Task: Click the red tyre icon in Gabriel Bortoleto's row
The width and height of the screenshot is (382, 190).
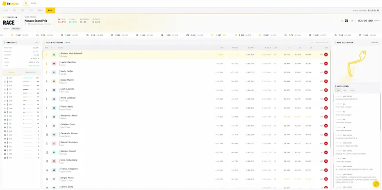Action: pos(326,144)
